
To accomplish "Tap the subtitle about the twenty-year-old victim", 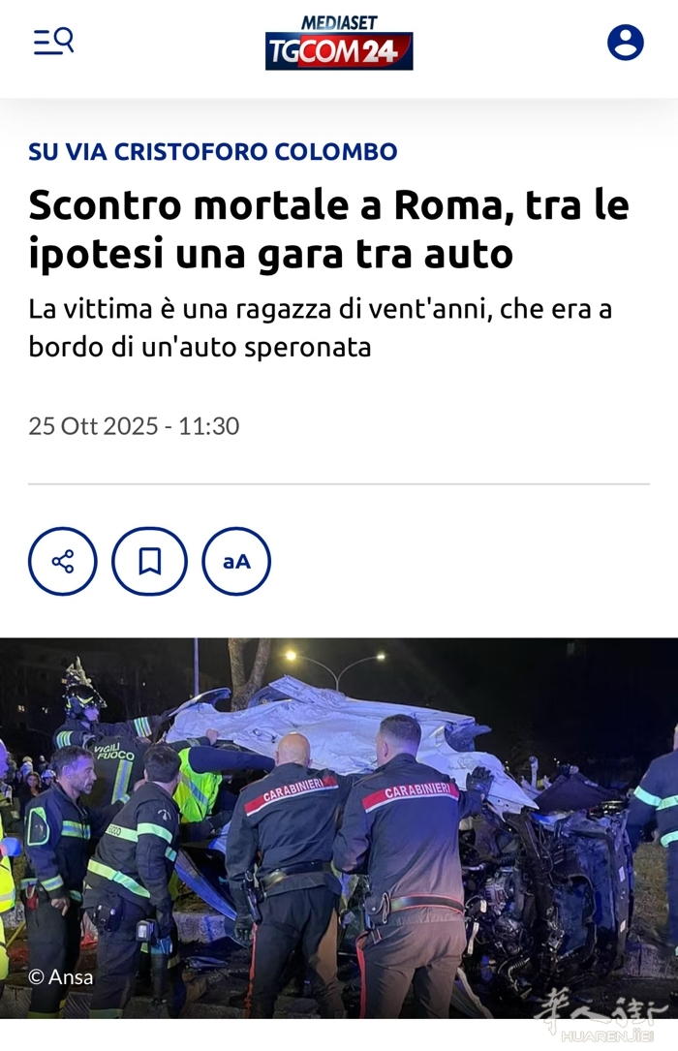I will coord(321,327).
